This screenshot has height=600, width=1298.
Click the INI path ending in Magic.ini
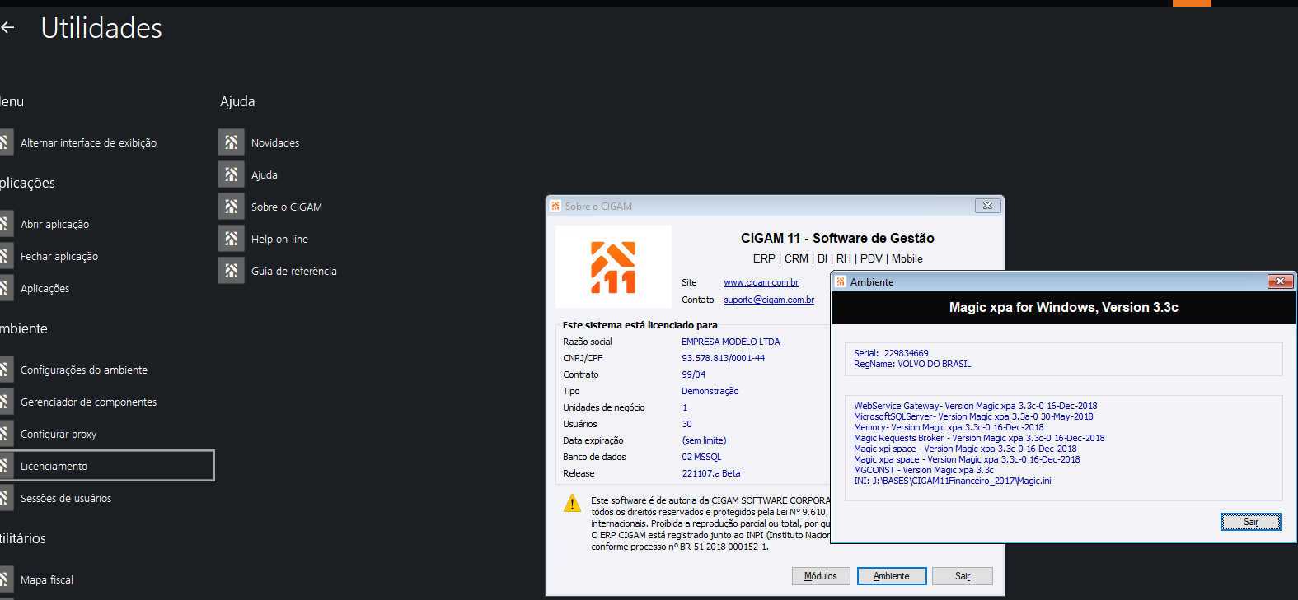[953, 481]
